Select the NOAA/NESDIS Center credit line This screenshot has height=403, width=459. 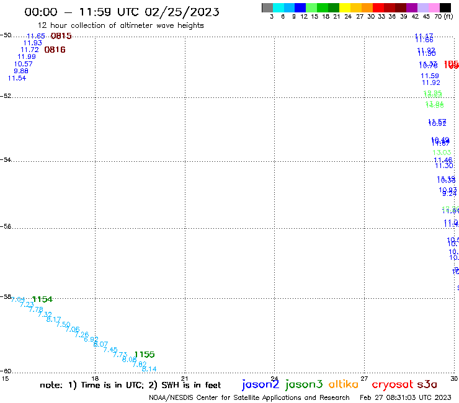(249, 397)
